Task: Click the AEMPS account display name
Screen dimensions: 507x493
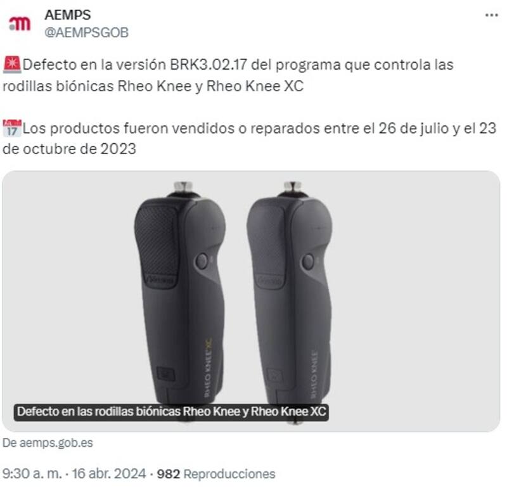Action: click(x=68, y=15)
